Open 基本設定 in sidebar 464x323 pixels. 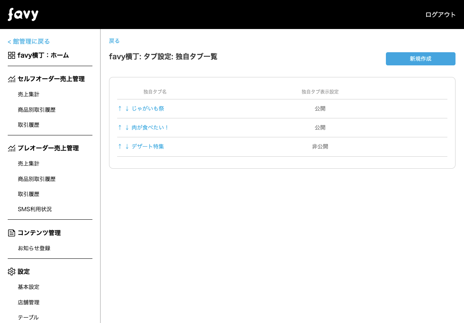pos(29,287)
